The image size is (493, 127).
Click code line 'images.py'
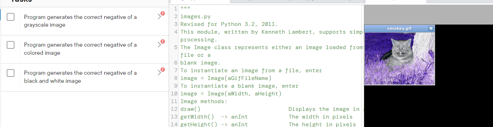tap(196, 16)
